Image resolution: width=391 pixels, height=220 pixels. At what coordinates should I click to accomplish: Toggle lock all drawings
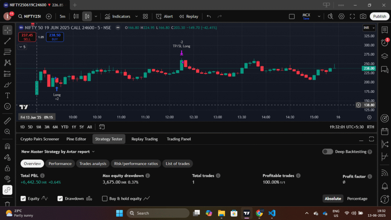pyautogui.click(x=8, y=168)
